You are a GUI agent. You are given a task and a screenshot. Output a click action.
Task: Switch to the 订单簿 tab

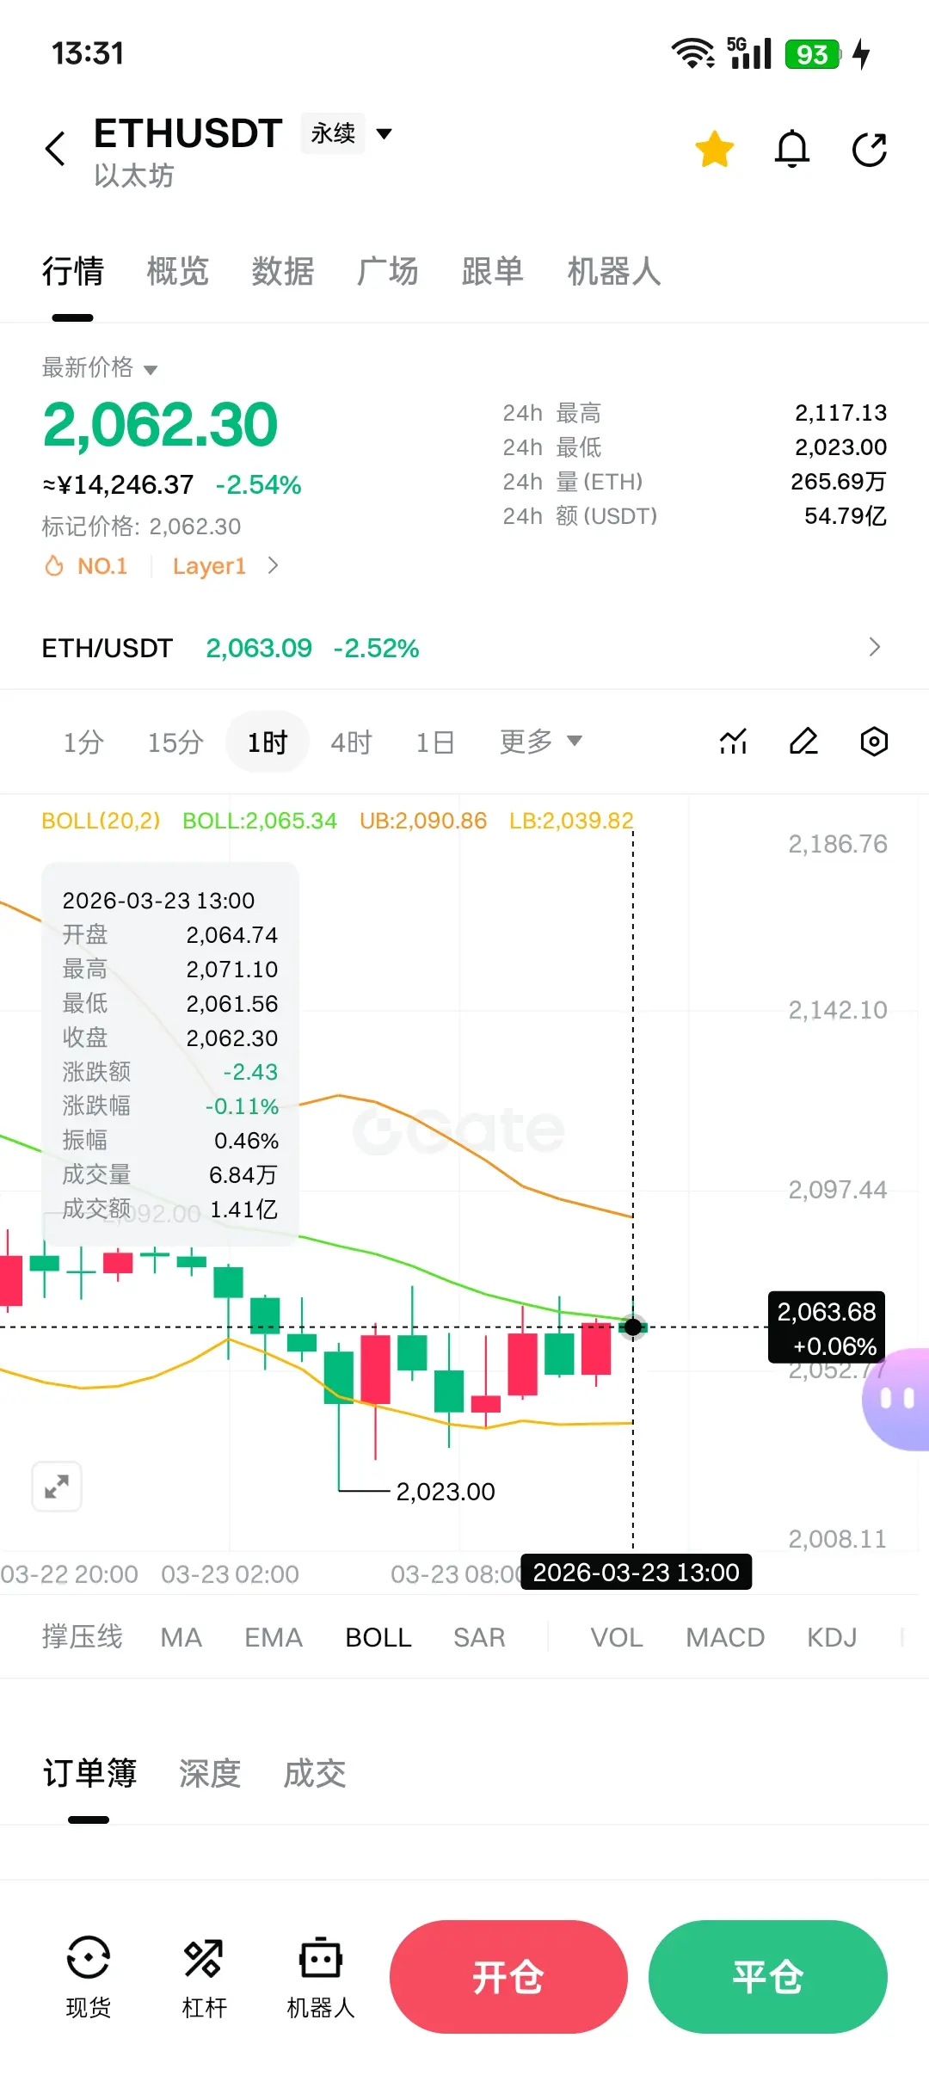(89, 1773)
